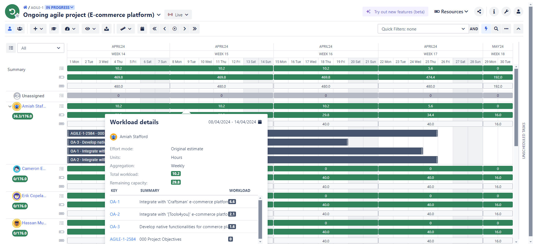Go to next period arrow

pos(185,29)
